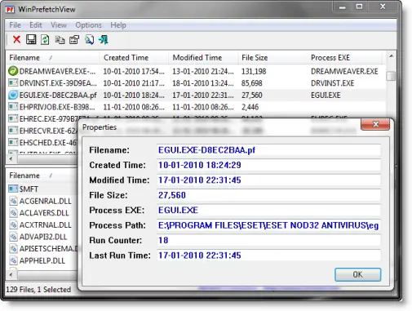Click the EHREC.EXE row icon
Image resolution: width=412 pixels, height=311 pixels.
point(13,118)
